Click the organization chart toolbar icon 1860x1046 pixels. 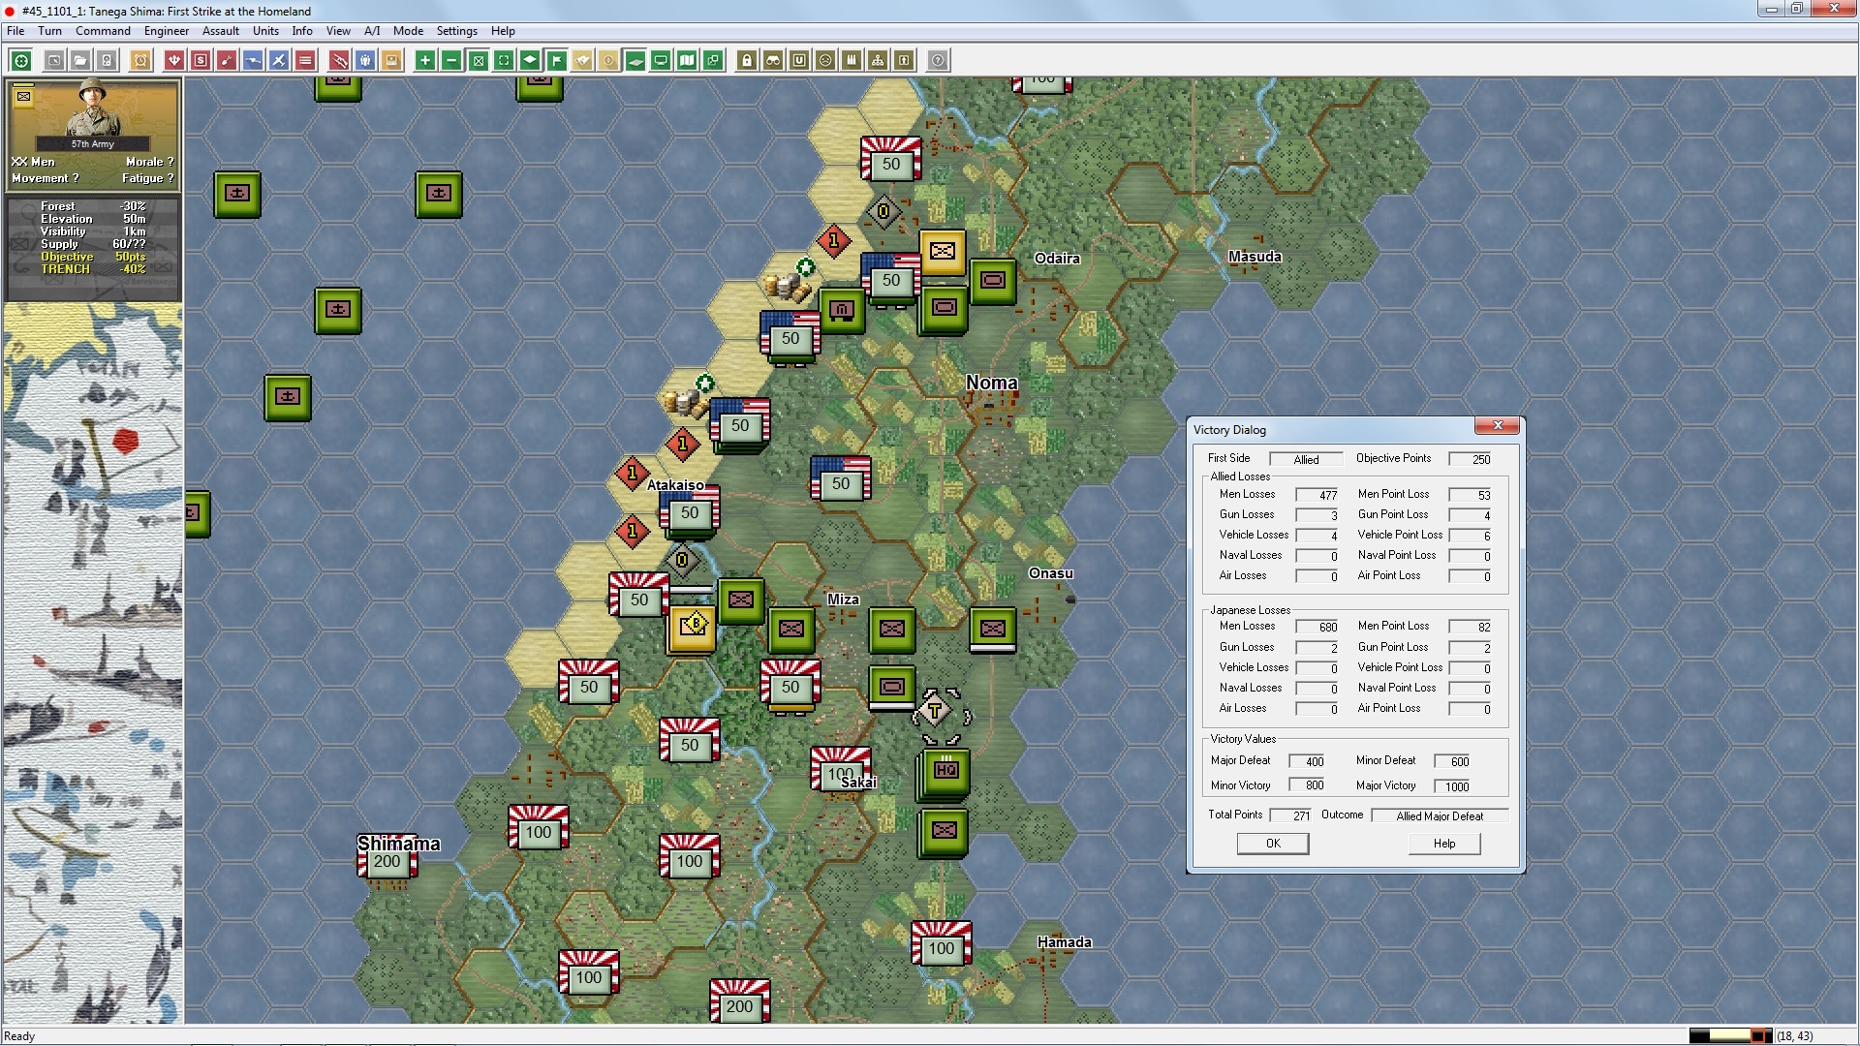tap(877, 60)
